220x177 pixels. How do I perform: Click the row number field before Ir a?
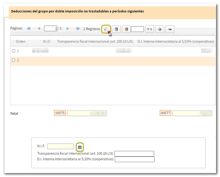[137, 29]
